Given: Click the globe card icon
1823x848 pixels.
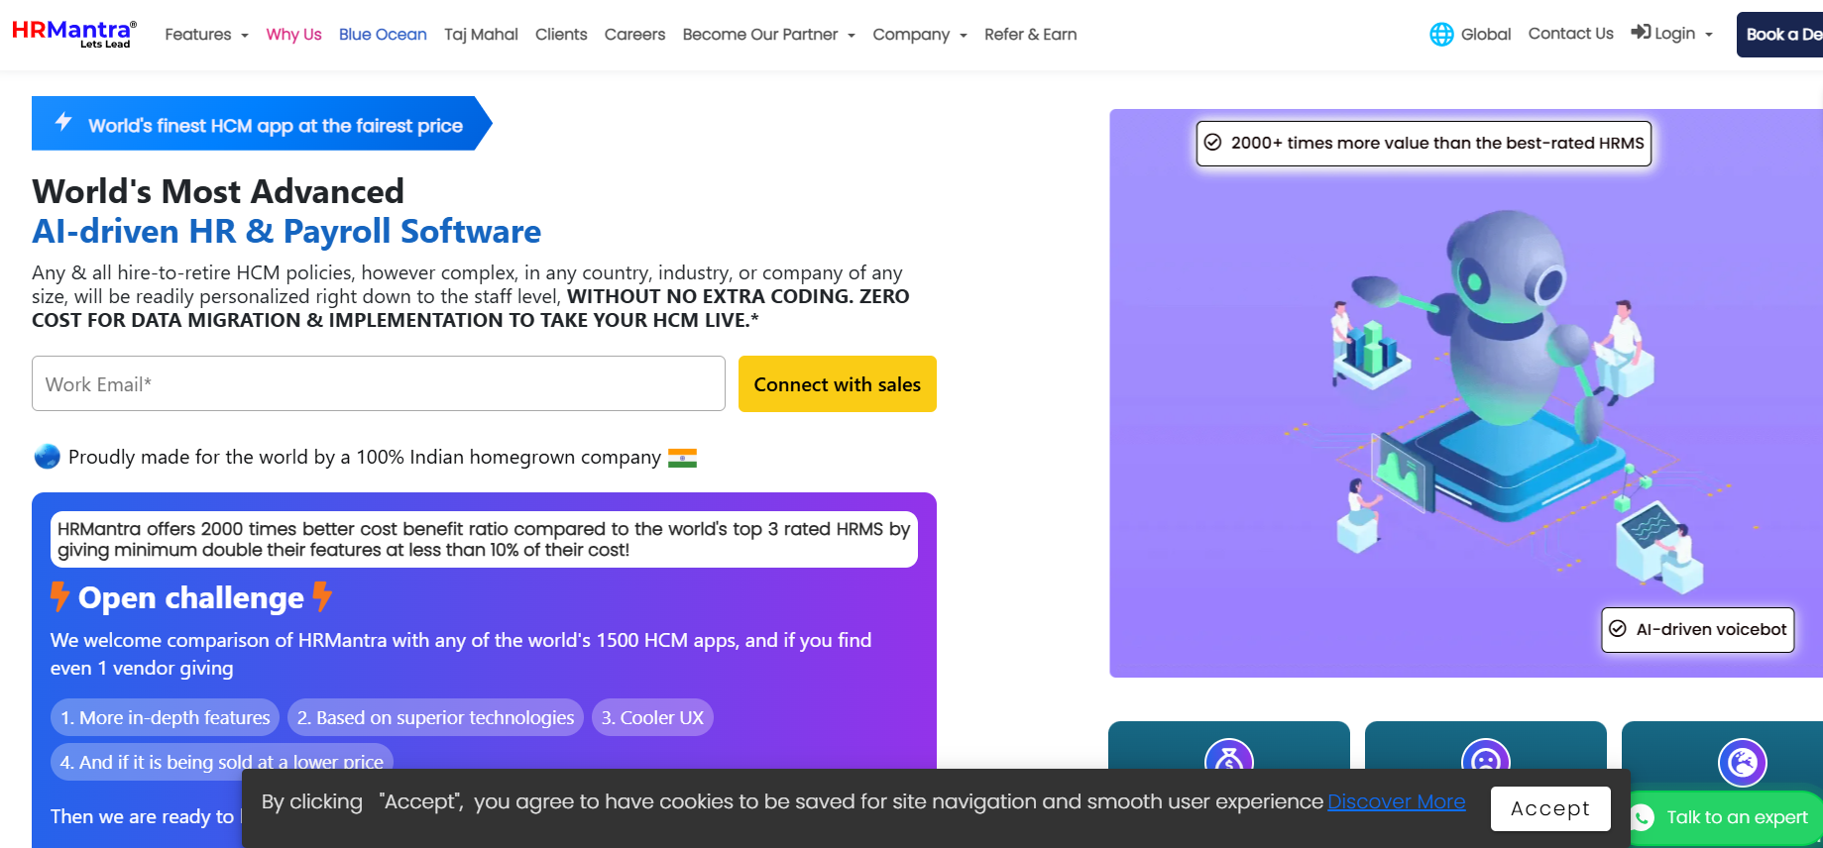Looking at the screenshot, I should click(x=1743, y=763).
